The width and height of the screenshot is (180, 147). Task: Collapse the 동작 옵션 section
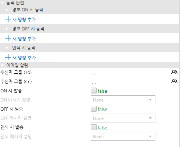point(2,3)
